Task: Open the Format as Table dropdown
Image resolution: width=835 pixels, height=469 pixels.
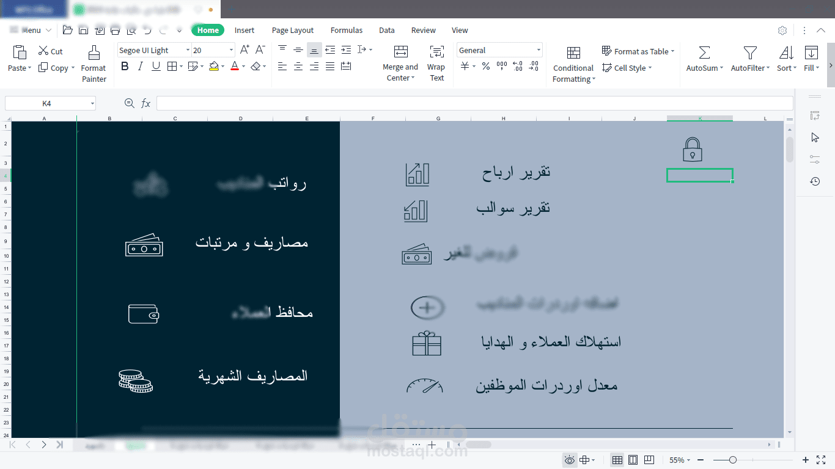Action: (x=638, y=51)
